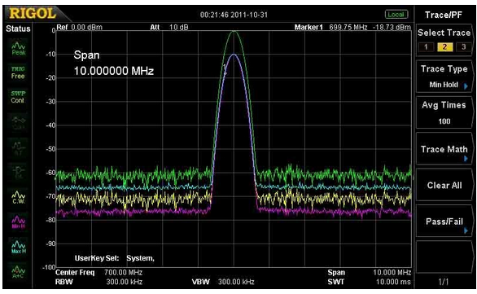
Task: Click the UserKey Set: System, text
Action: [115, 258]
